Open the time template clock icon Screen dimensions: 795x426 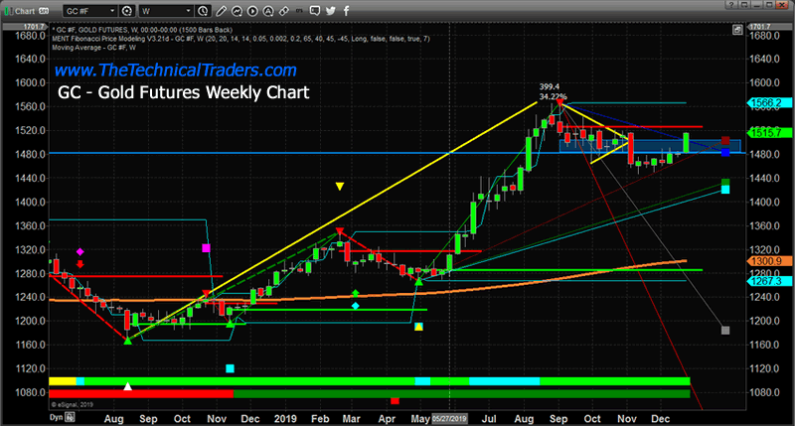tap(202, 10)
